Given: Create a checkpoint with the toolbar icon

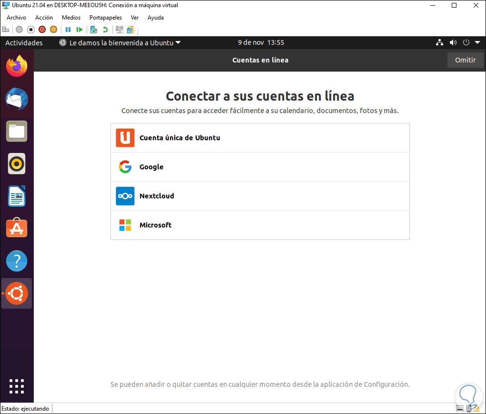Looking at the screenshot, I should (x=94, y=30).
